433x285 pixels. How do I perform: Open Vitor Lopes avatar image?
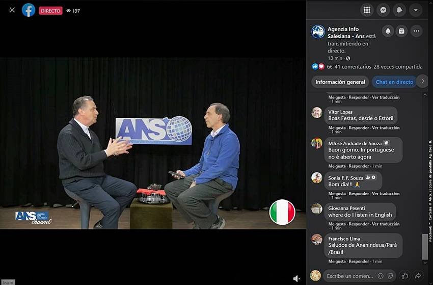317,113
